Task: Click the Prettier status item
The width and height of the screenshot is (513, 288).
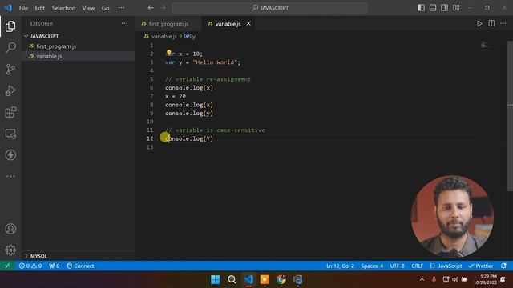Action: [481, 266]
